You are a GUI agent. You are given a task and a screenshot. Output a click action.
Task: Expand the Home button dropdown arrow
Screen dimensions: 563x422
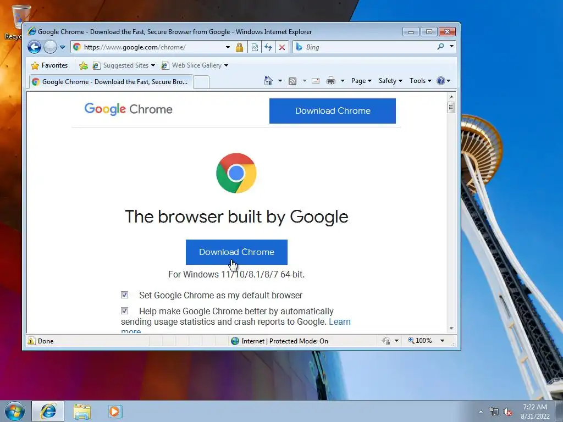[280, 81]
